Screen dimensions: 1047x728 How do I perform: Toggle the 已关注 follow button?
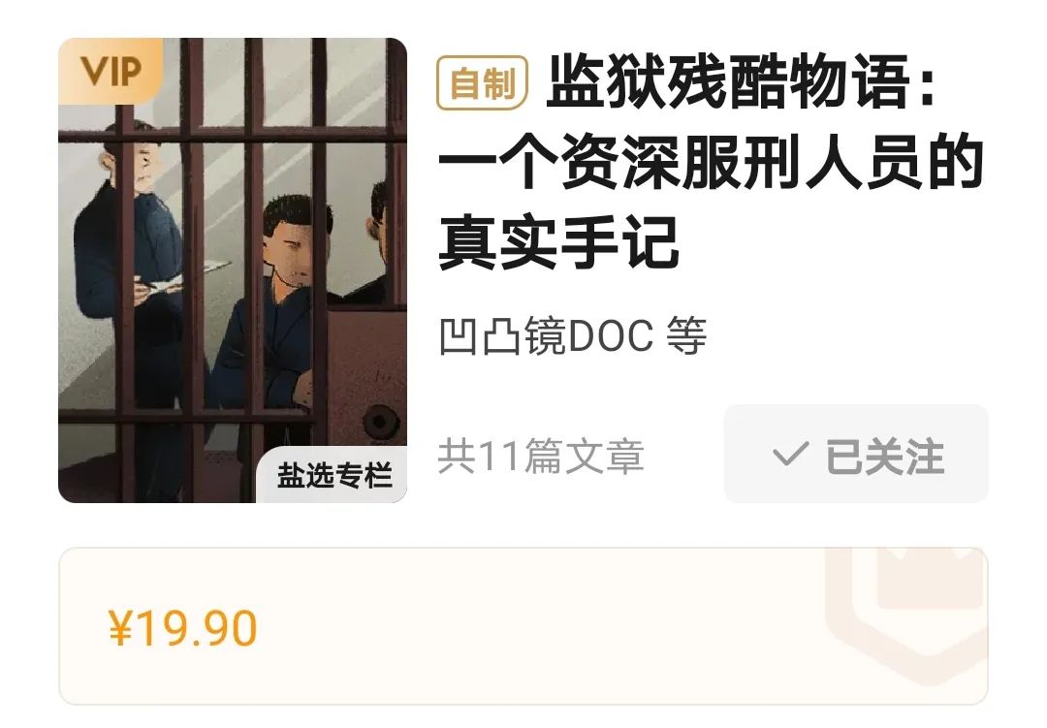click(856, 454)
